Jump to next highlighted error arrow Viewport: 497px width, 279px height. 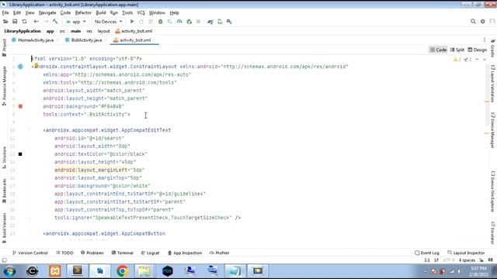point(485,60)
